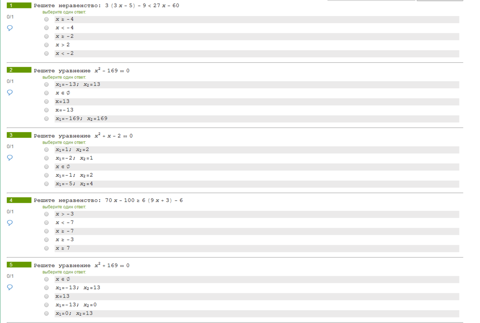Screen dimensions: 480x323
Task: Click the 0/1 score of question 4
Action: pyautogui.click(x=10, y=212)
